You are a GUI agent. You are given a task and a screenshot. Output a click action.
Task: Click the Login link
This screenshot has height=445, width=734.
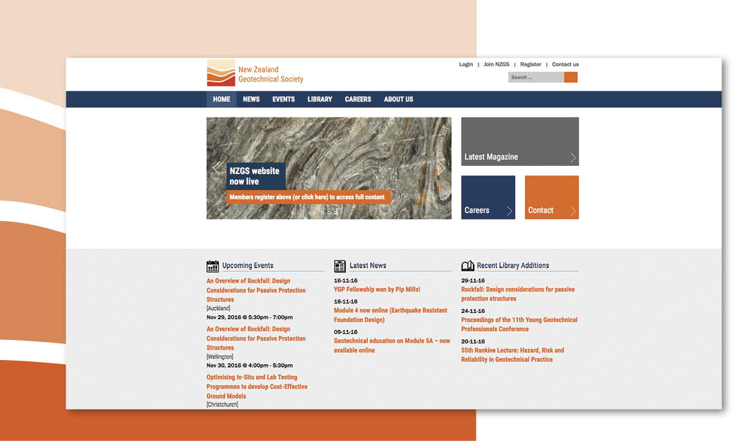[x=466, y=65]
